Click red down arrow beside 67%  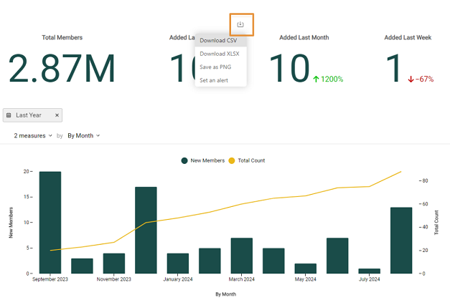tap(411, 79)
